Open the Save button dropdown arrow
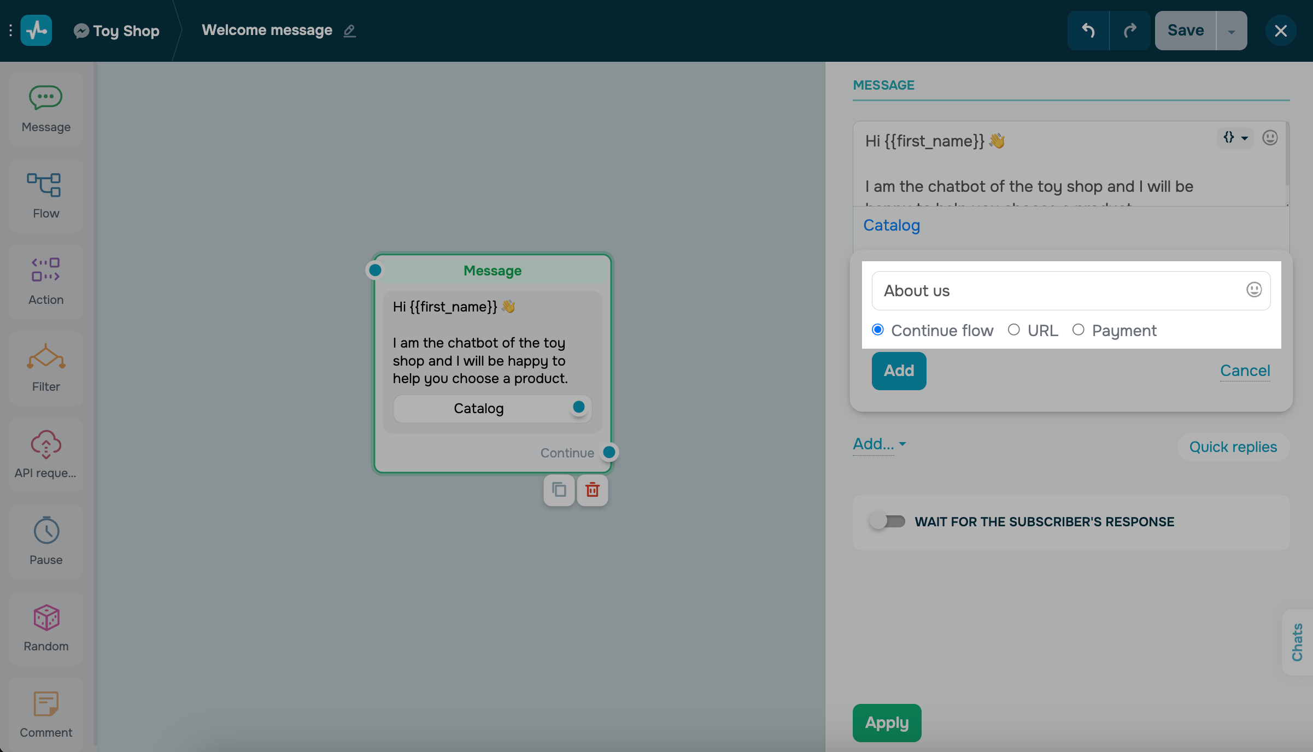 1231,30
